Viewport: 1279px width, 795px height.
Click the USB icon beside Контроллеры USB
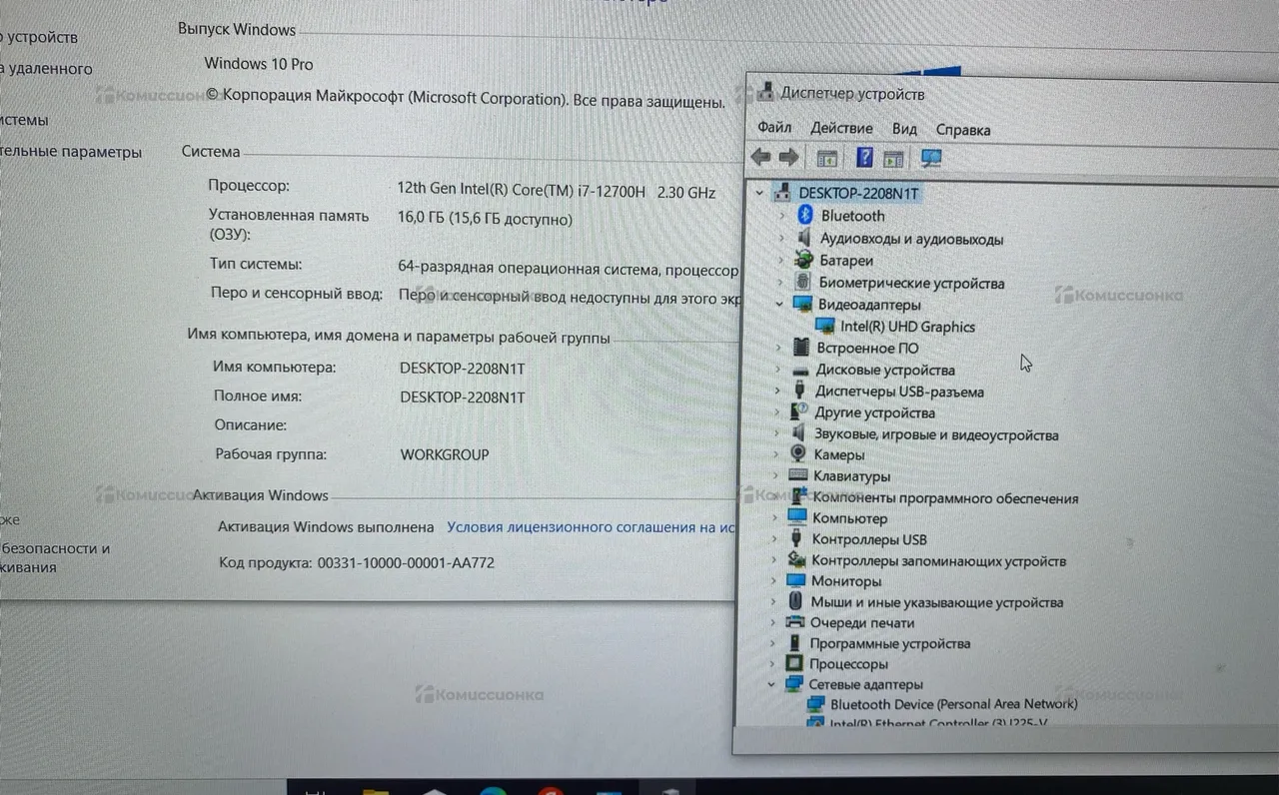[x=796, y=538]
